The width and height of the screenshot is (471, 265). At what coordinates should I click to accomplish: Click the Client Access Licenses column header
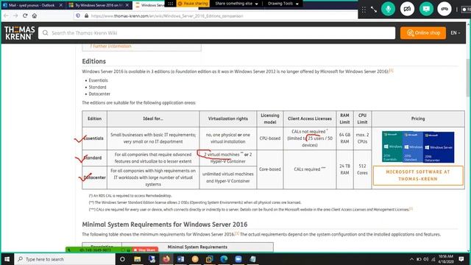tap(310, 119)
